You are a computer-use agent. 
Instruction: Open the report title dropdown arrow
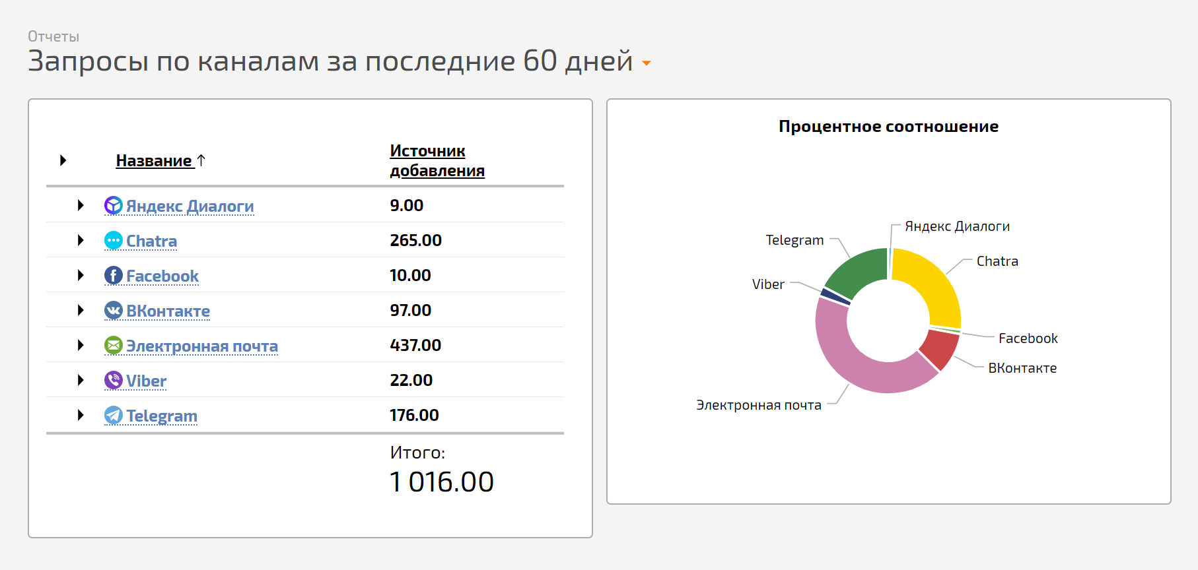tap(647, 63)
